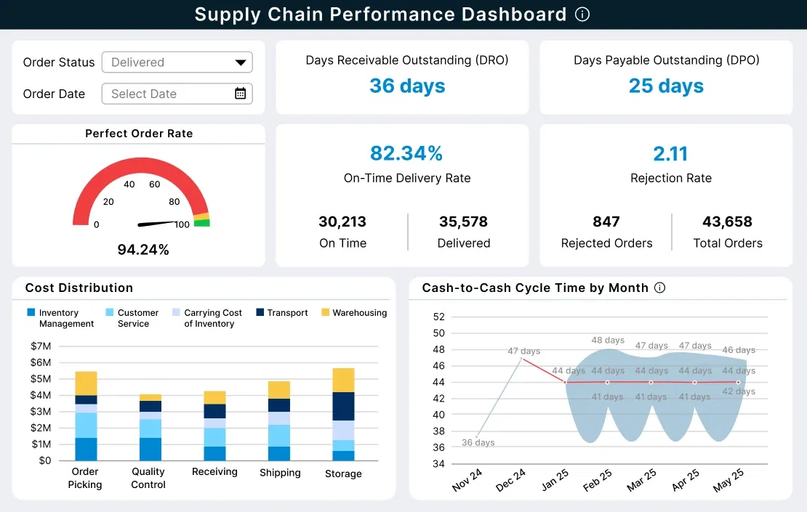Click the info icon beside dashboard title
Screen dimensions: 807x512
coord(582,14)
